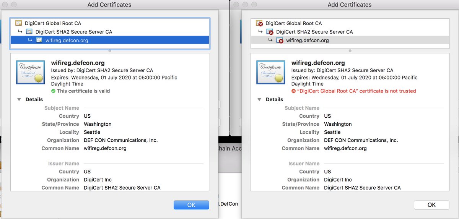This screenshot has height=219, width=459.
Task: Click untrusted DigiCert Global Root CA icon, right dialog
Action: click(259, 23)
